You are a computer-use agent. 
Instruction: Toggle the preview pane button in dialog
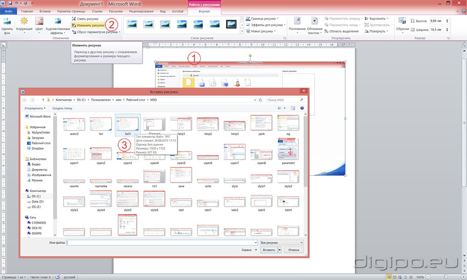click(293, 108)
